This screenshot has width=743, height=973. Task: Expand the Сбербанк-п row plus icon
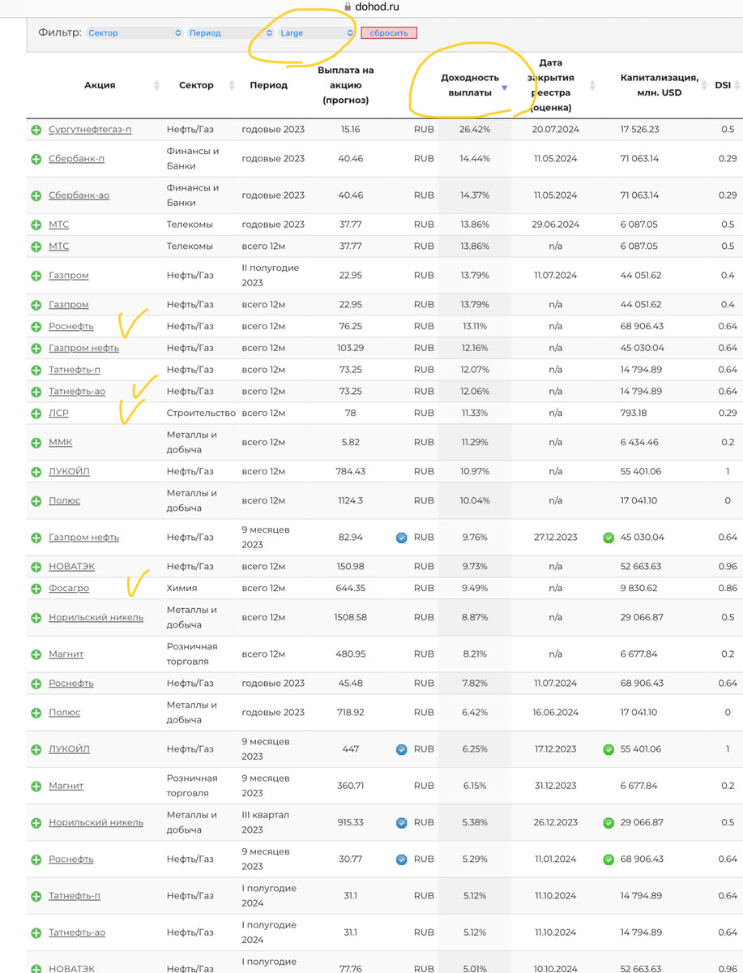pyautogui.click(x=36, y=159)
